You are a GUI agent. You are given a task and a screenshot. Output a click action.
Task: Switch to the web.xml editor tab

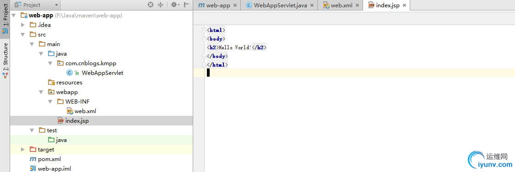340,5
